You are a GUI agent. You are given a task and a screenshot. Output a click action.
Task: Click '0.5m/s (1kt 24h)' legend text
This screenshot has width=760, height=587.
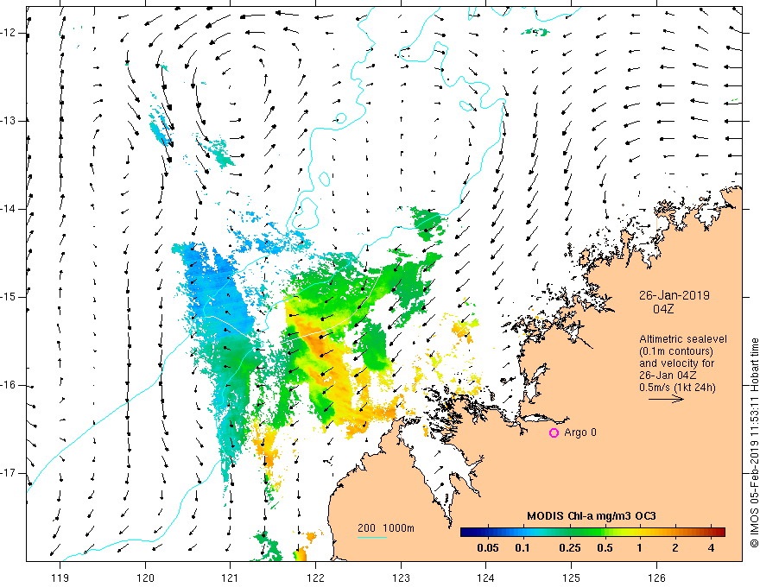point(677,388)
